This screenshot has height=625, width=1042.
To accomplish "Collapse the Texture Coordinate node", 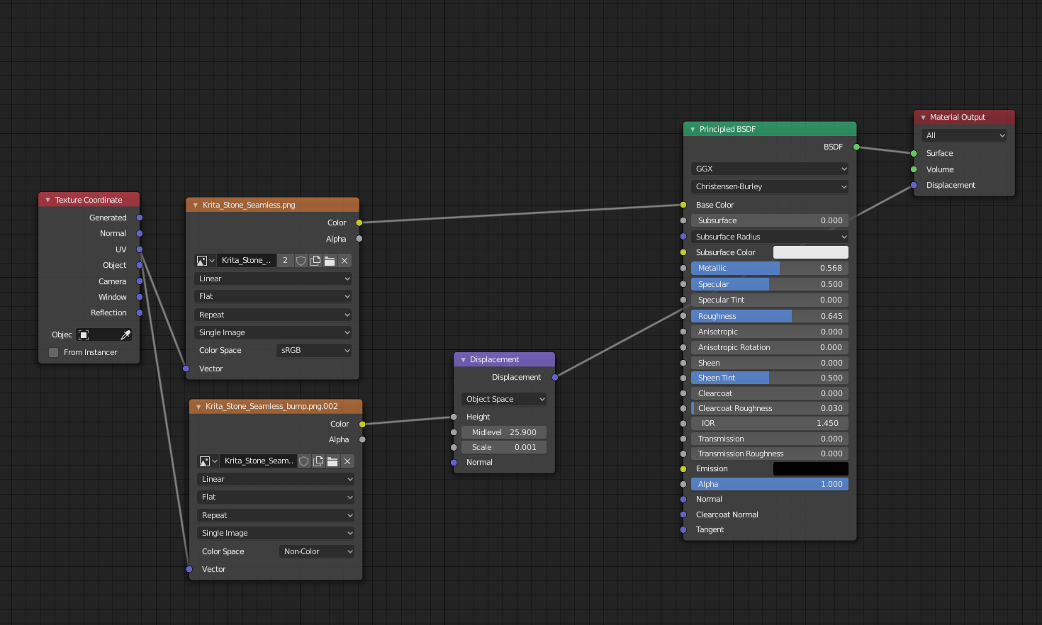I will 47,200.
